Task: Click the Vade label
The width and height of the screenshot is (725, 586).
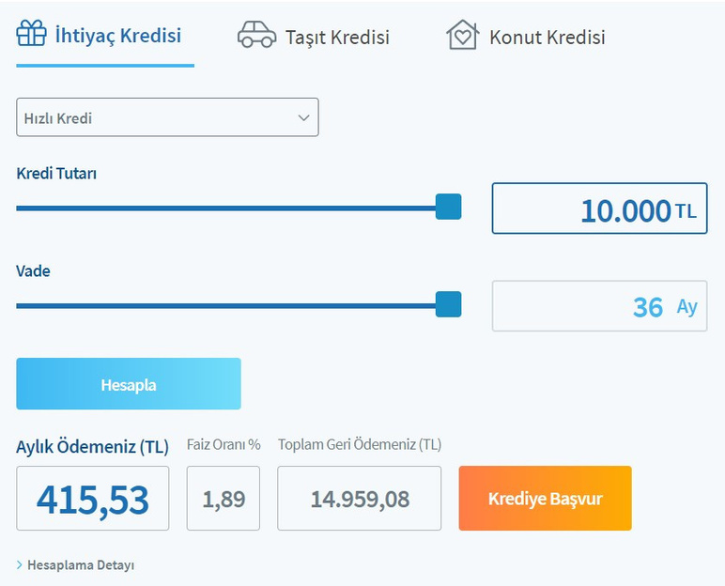Action: pyautogui.click(x=33, y=270)
